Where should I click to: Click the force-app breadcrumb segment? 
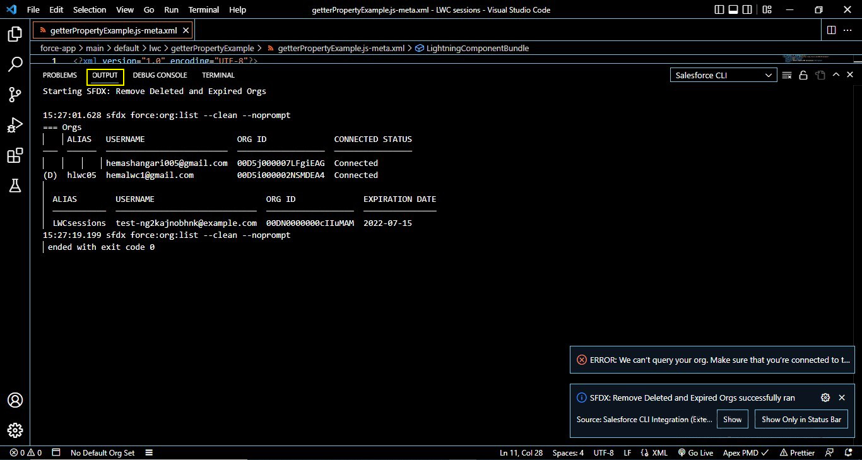tap(57, 48)
